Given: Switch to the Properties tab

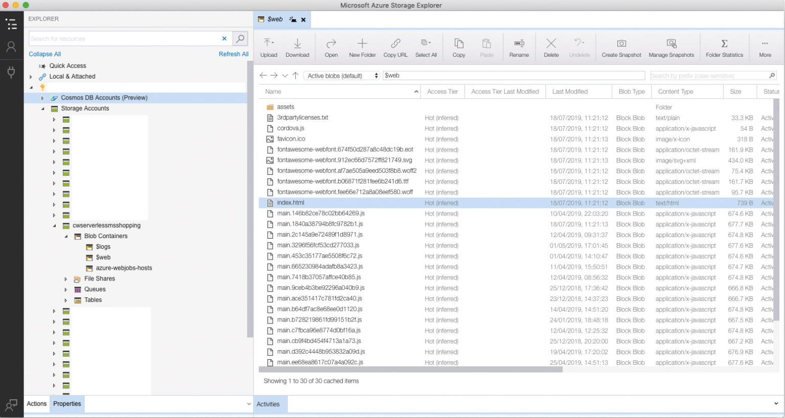Looking at the screenshot, I should 67,404.
